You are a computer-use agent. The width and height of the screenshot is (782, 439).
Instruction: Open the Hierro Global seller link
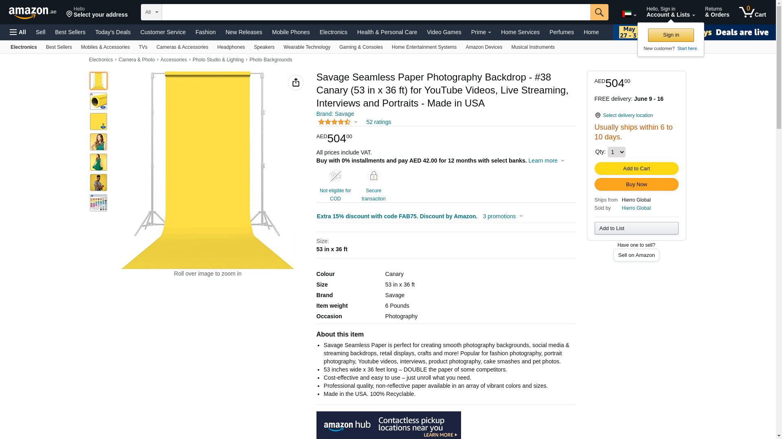click(x=636, y=208)
